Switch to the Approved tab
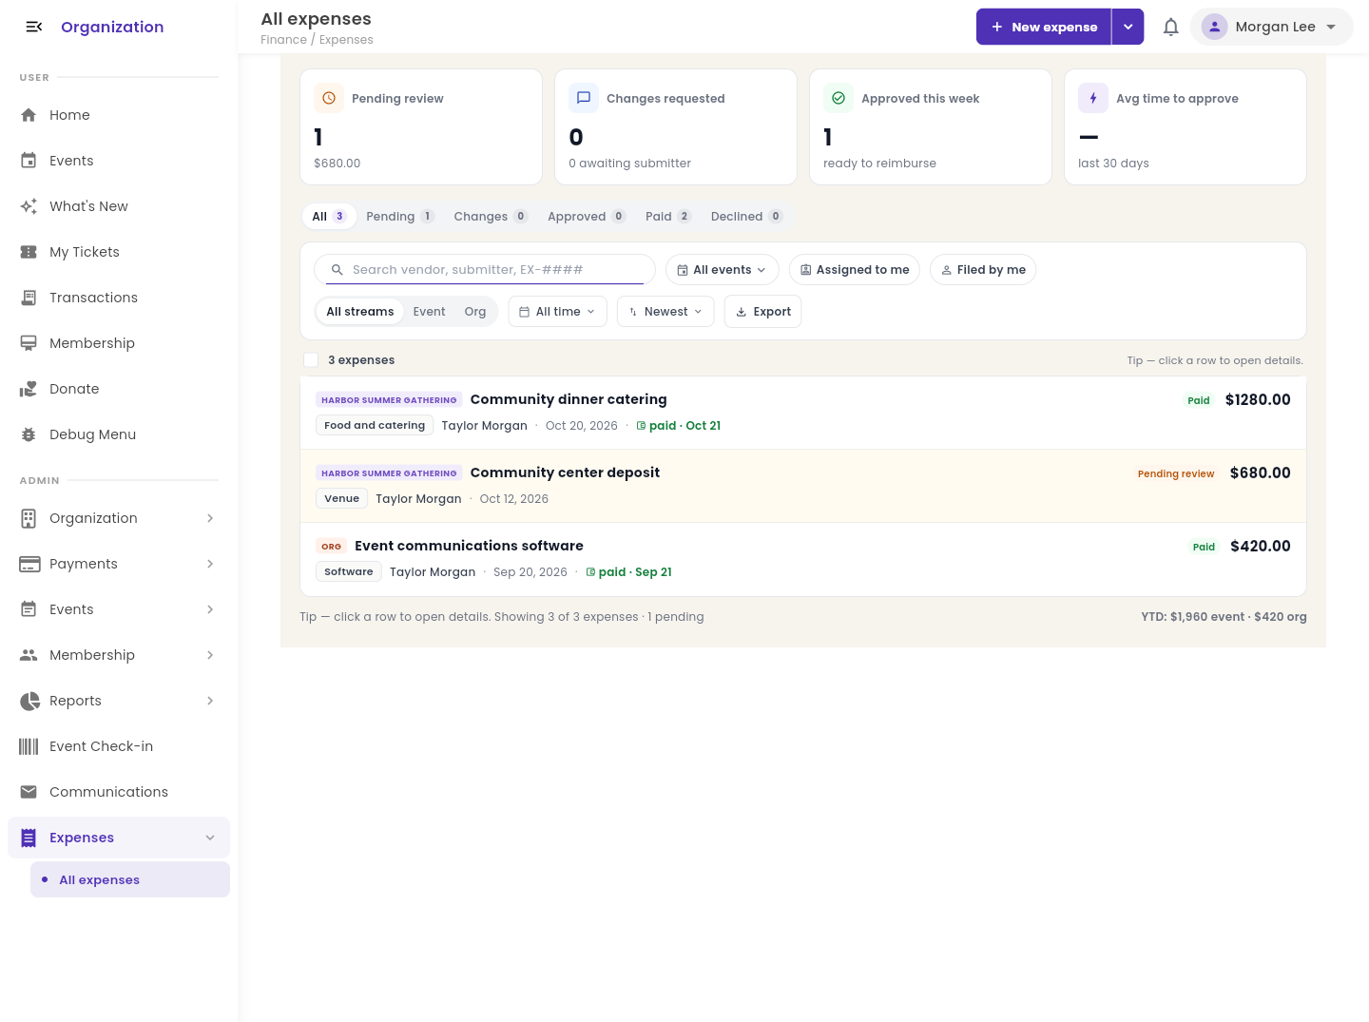 (587, 217)
